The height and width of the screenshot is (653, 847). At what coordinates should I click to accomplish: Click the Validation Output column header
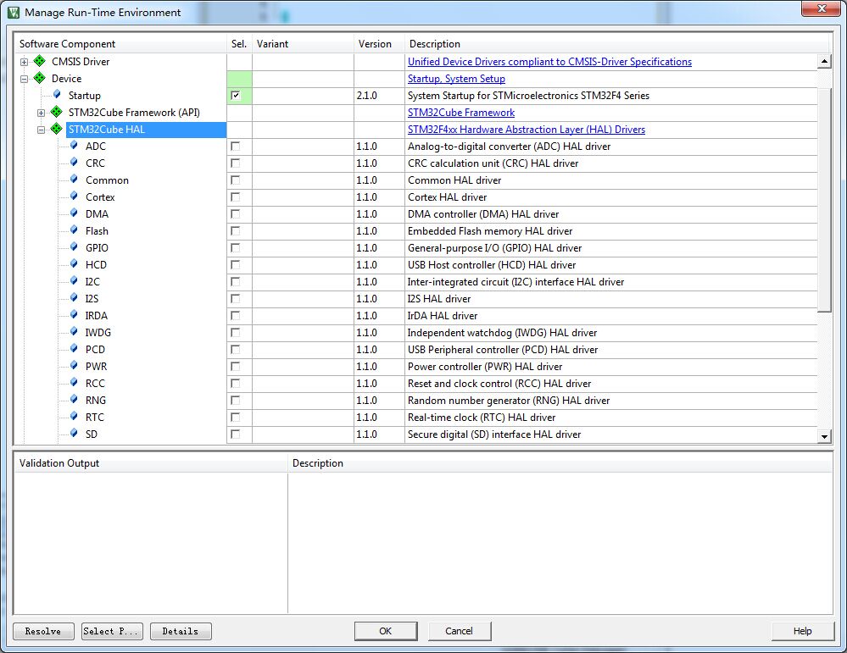(150, 463)
